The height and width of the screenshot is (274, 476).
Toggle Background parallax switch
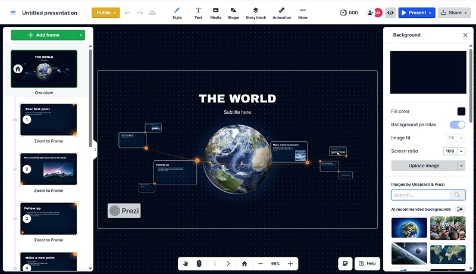[x=457, y=124]
